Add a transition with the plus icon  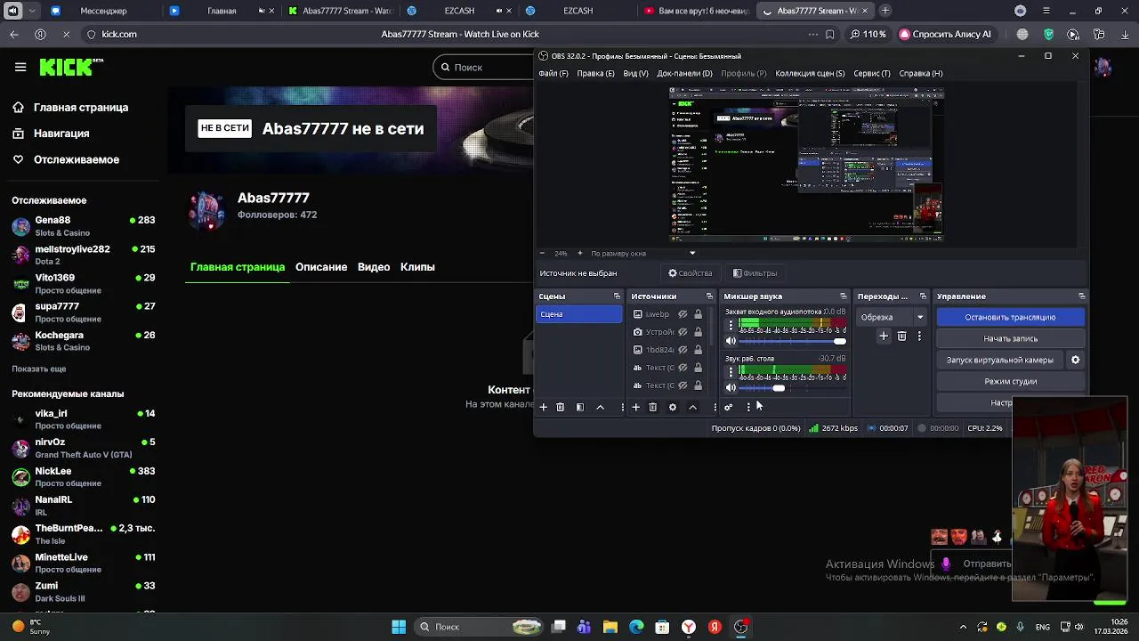tap(884, 337)
